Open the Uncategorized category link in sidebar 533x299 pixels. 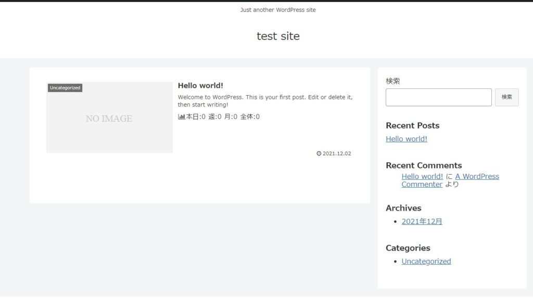(x=426, y=261)
